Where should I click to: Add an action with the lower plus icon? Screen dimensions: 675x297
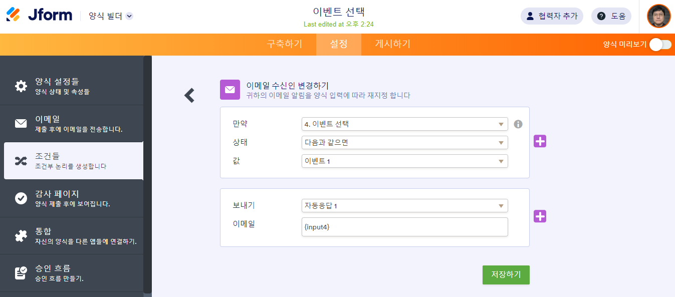(540, 216)
